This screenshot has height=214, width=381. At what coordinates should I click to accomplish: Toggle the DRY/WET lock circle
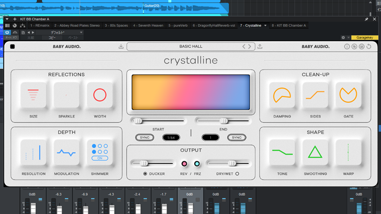[x=237, y=173]
